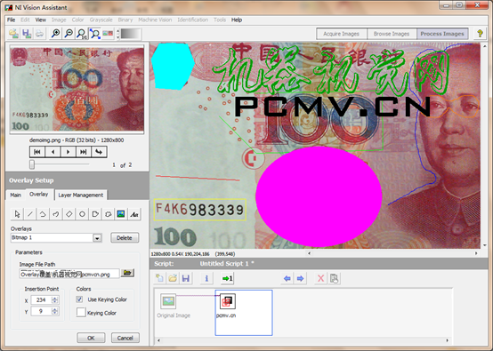Run script once with green arrow
493x351 pixels.
tap(227, 278)
